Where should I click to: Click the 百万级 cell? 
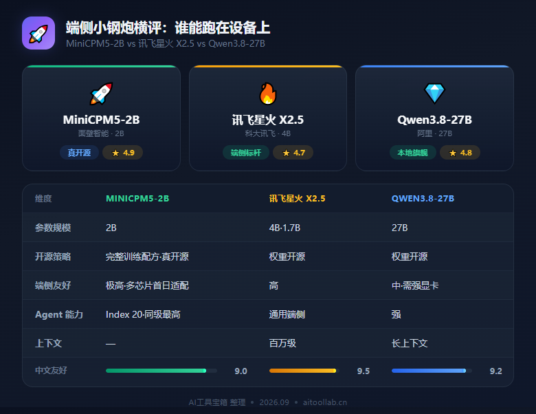coord(282,343)
